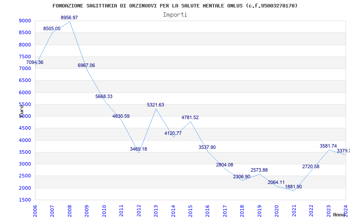Click the 3469.18 data label
350x219 pixels.
click(x=138, y=149)
